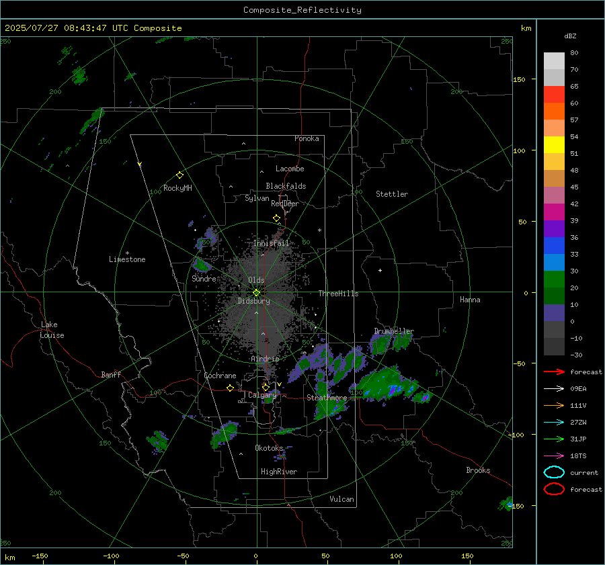The height and width of the screenshot is (565, 605).
Task: Select the dark green 20-10 dBZ swatch
Action: [x=554, y=296]
